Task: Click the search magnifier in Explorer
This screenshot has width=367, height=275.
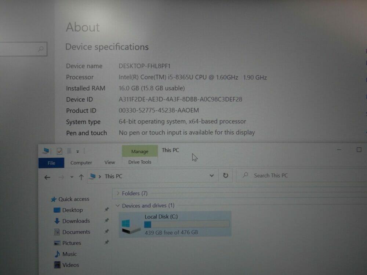Action: 245,175
